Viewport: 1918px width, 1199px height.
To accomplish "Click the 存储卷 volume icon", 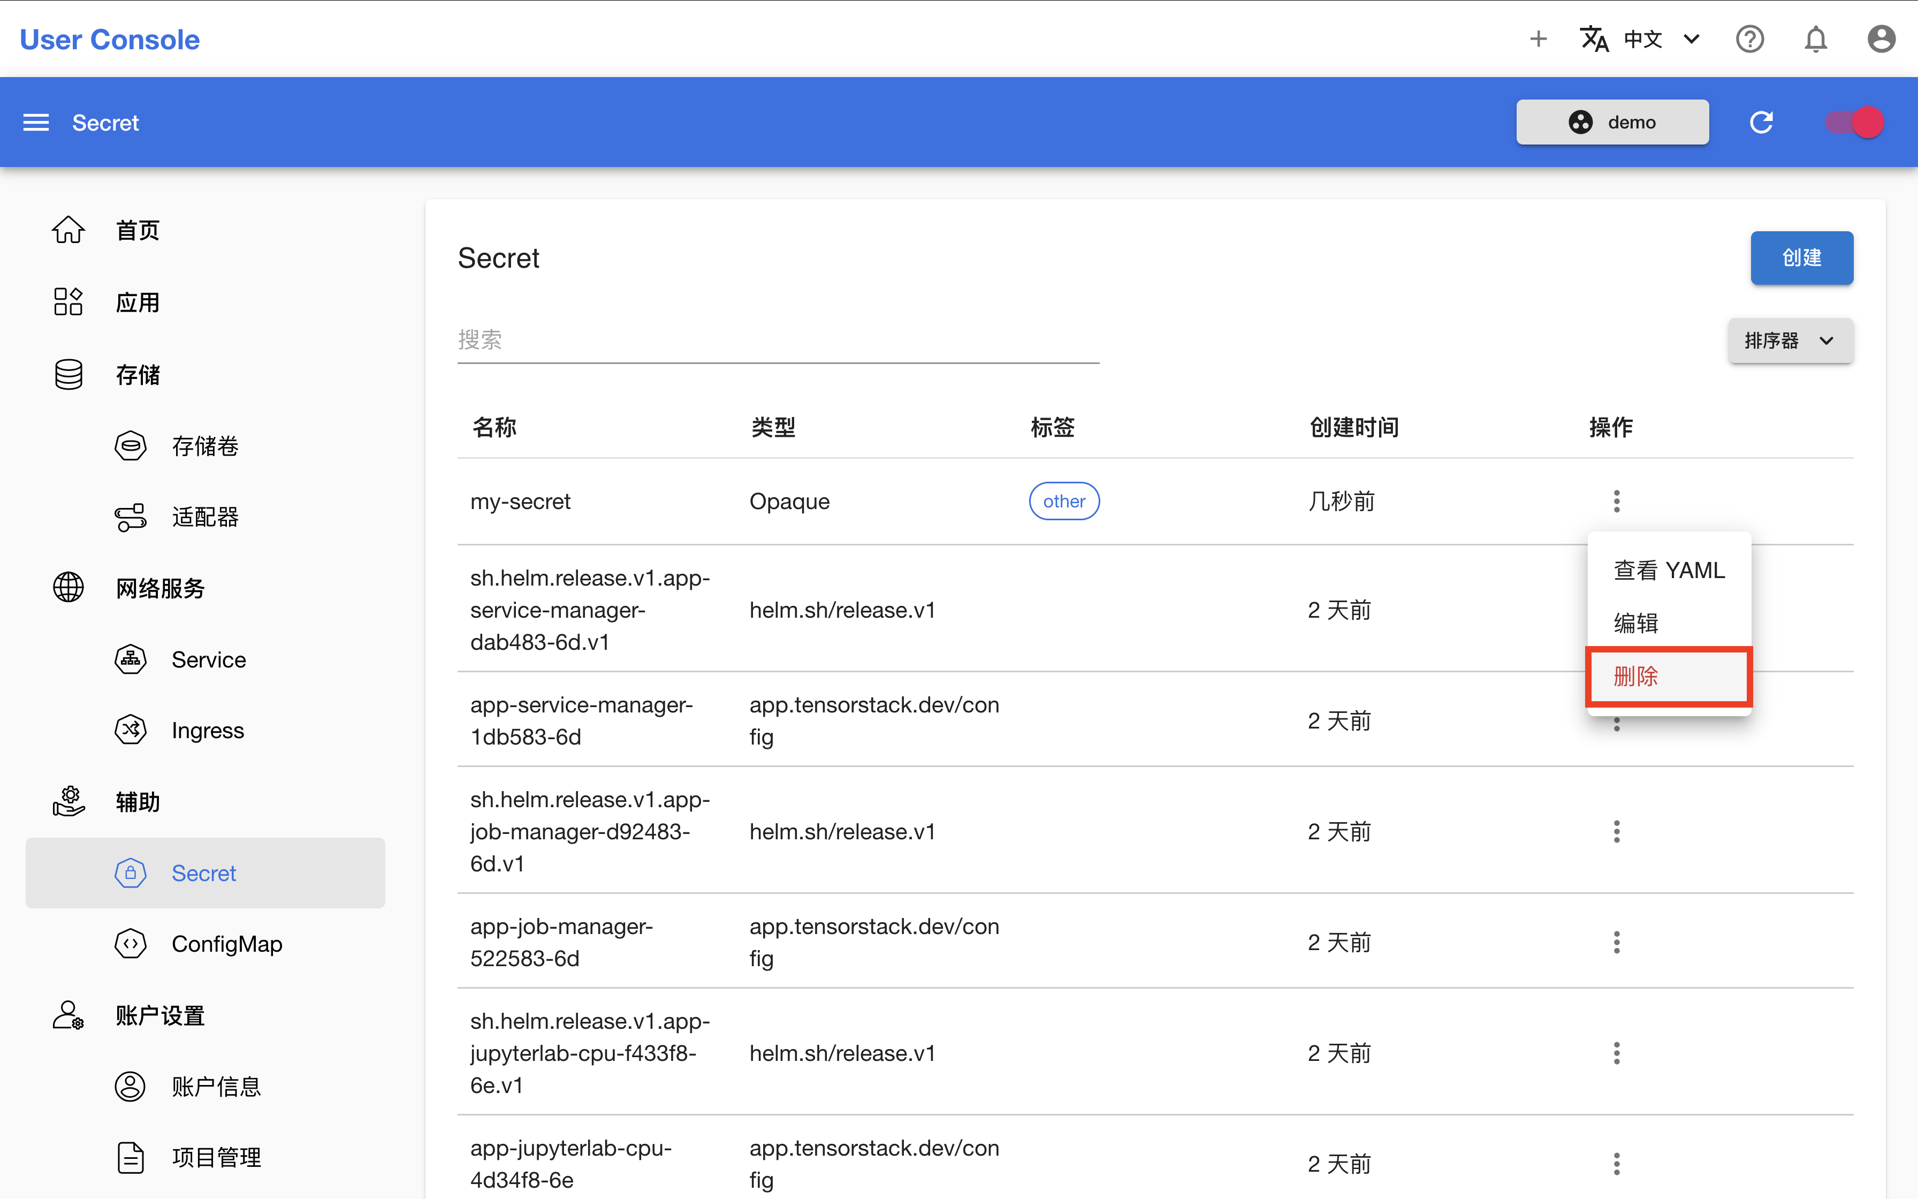I will point(130,446).
